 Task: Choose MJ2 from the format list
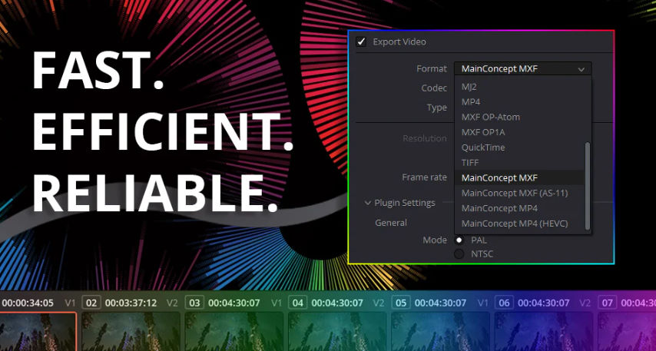(x=469, y=87)
